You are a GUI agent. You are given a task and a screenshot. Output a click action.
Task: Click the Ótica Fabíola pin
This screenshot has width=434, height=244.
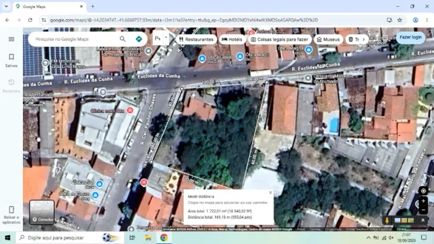[x=202, y=58]
